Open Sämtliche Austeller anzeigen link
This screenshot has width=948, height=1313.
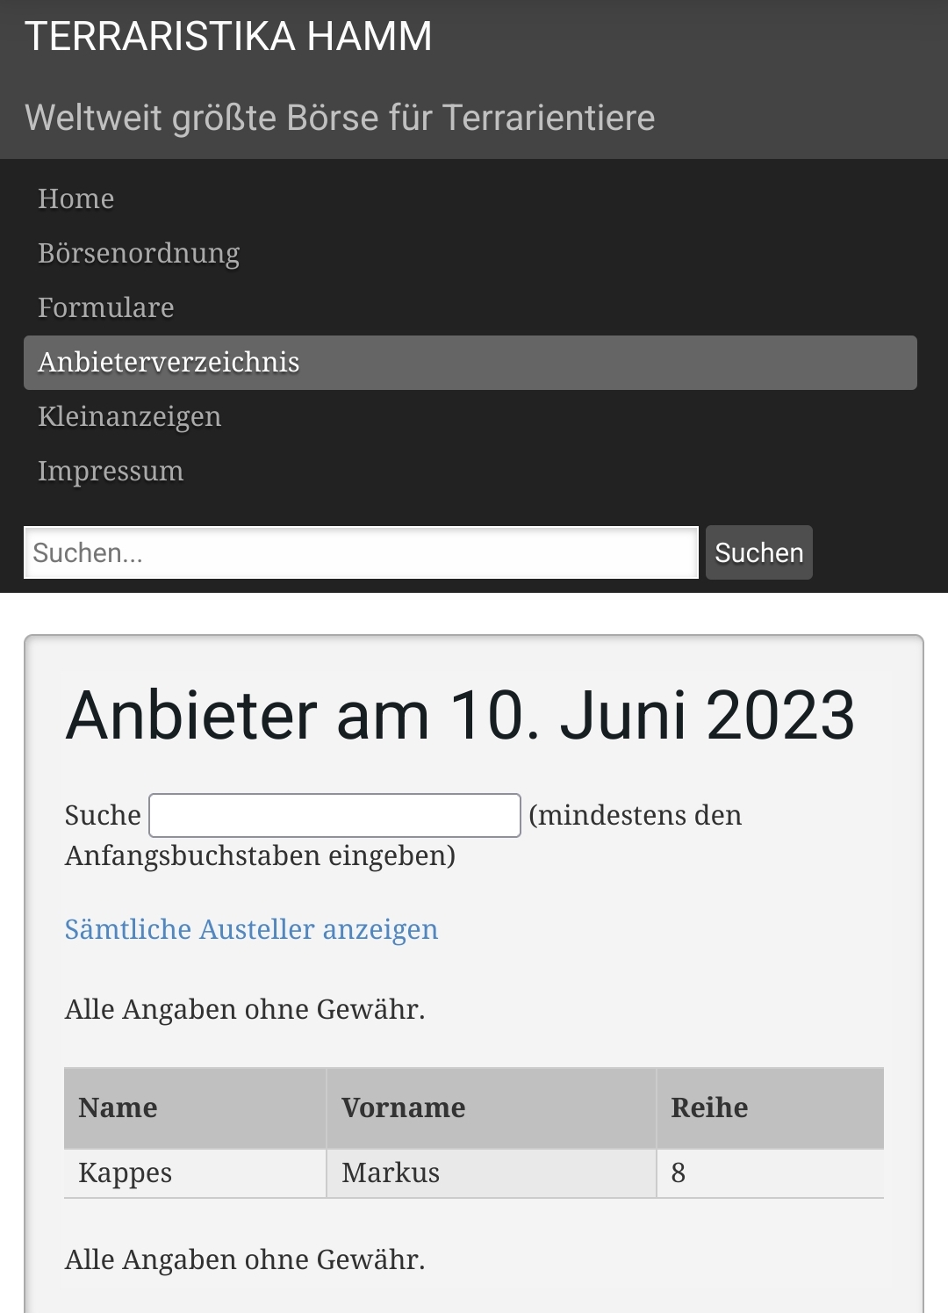[x=251, y=929]
